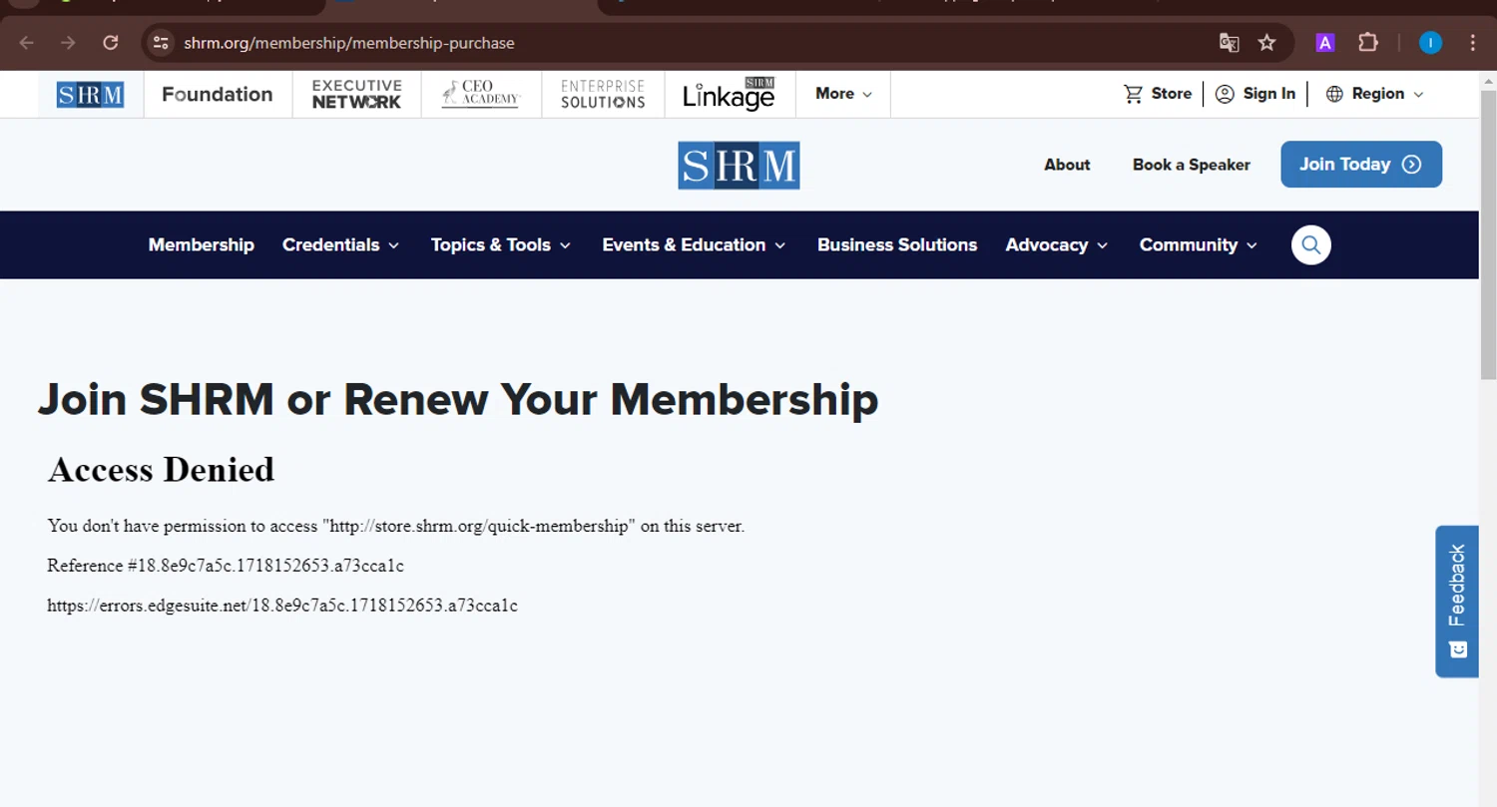
Task: Open the Credentials dropdown menu
Action: tap(340, 244)
